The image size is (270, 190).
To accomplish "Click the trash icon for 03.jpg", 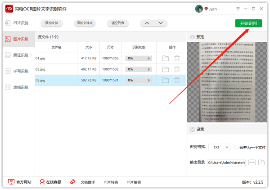I will click(177, 80).
